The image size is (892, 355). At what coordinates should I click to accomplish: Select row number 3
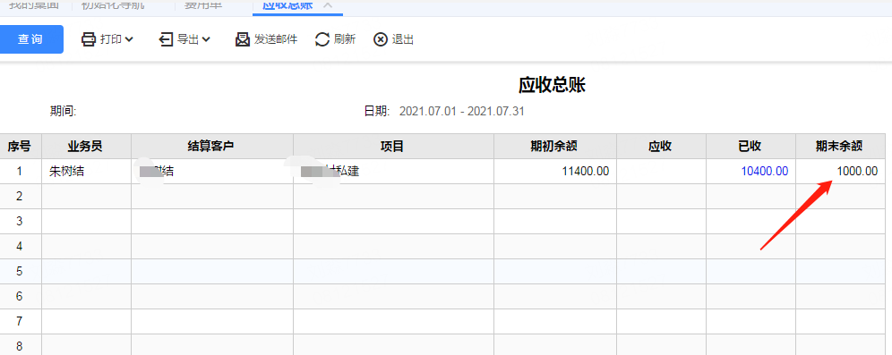point(21,221)
